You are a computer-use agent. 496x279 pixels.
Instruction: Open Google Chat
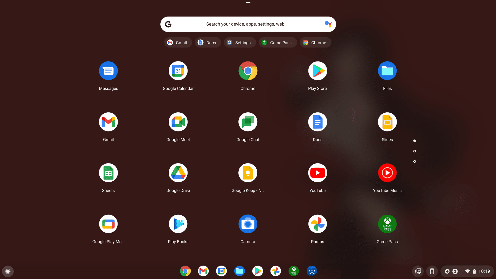pyautogui.click(x=248, y=122)
